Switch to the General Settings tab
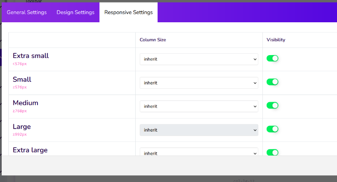This screenshot has height=182, width=337. pyautogui.click(x=27, y=13)
